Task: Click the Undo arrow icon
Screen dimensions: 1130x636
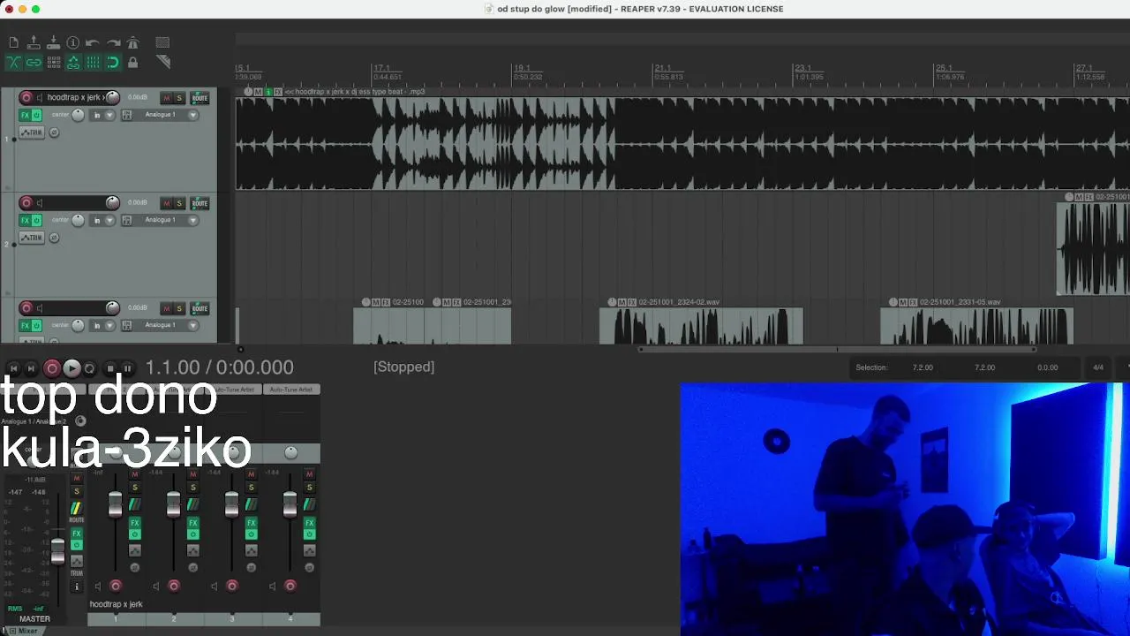Action: (93, 42)
